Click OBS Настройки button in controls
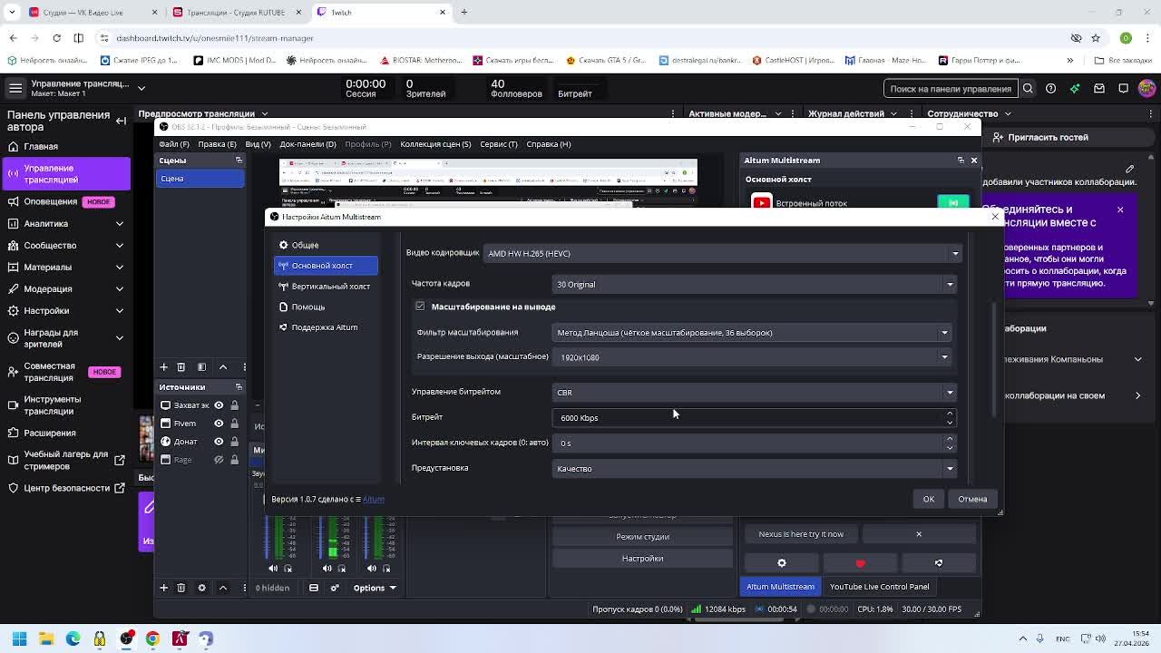1161x653 pixels. click(642, 559)
